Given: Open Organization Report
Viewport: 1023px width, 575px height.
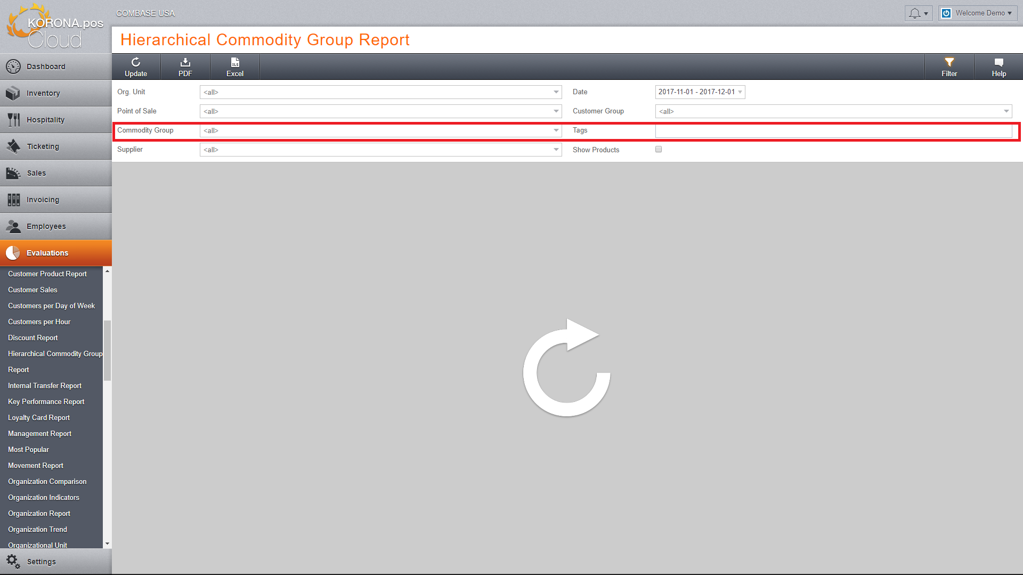Looking at the screenshot, I should (39, 513).
